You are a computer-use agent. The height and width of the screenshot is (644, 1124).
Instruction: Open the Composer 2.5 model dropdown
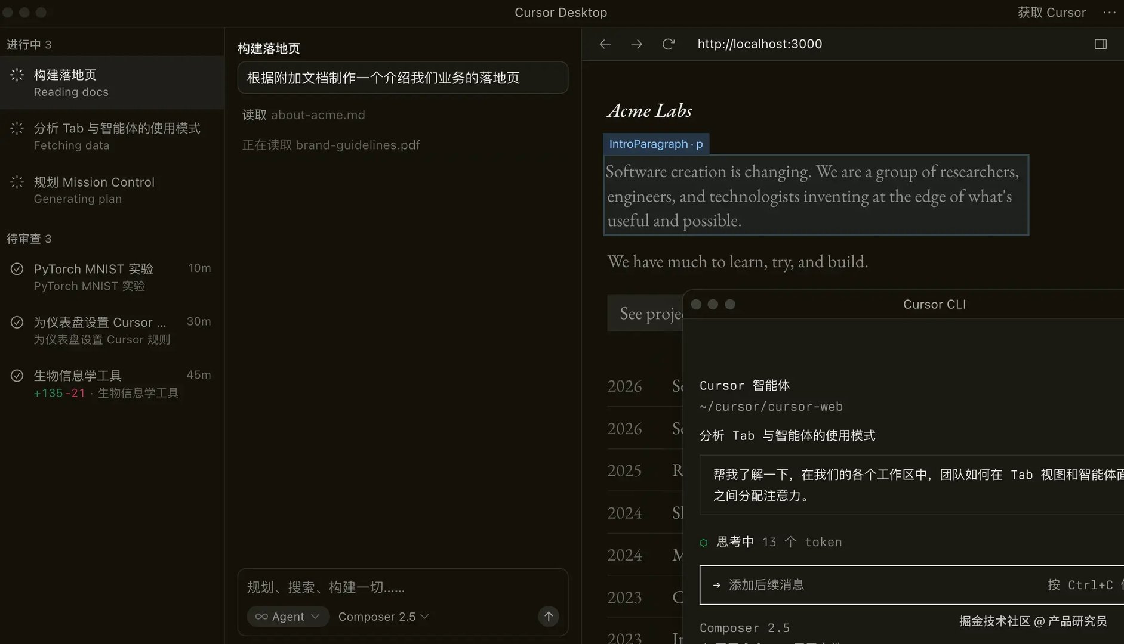383,617
